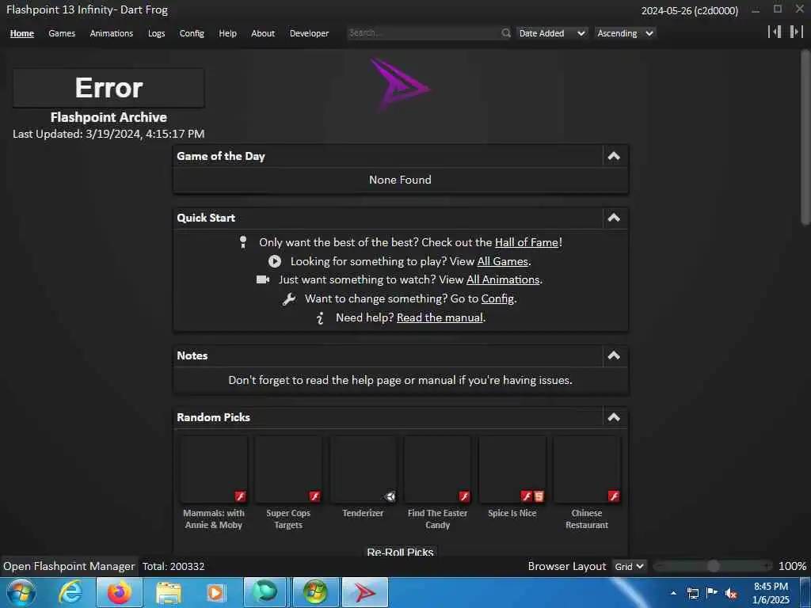Open the Ascending order dropdown

point(626,33)
